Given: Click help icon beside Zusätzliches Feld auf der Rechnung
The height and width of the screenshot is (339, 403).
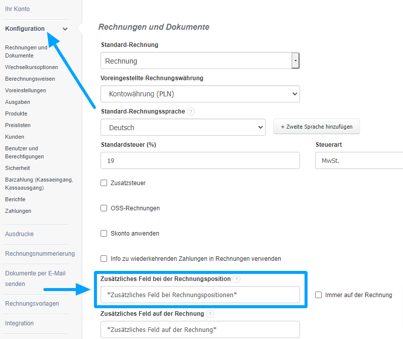Looking at the screenshot, I should 210,314.
